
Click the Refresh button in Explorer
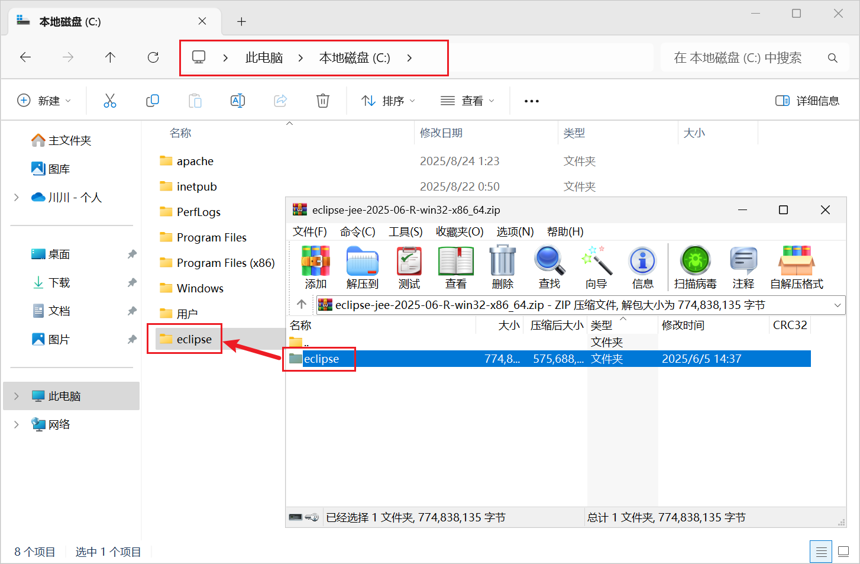[x=153, y=57]
